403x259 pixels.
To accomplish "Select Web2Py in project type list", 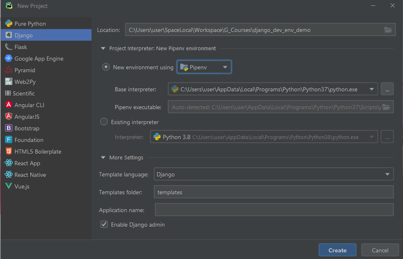I will pyautogui.click(x=46, y=81).
